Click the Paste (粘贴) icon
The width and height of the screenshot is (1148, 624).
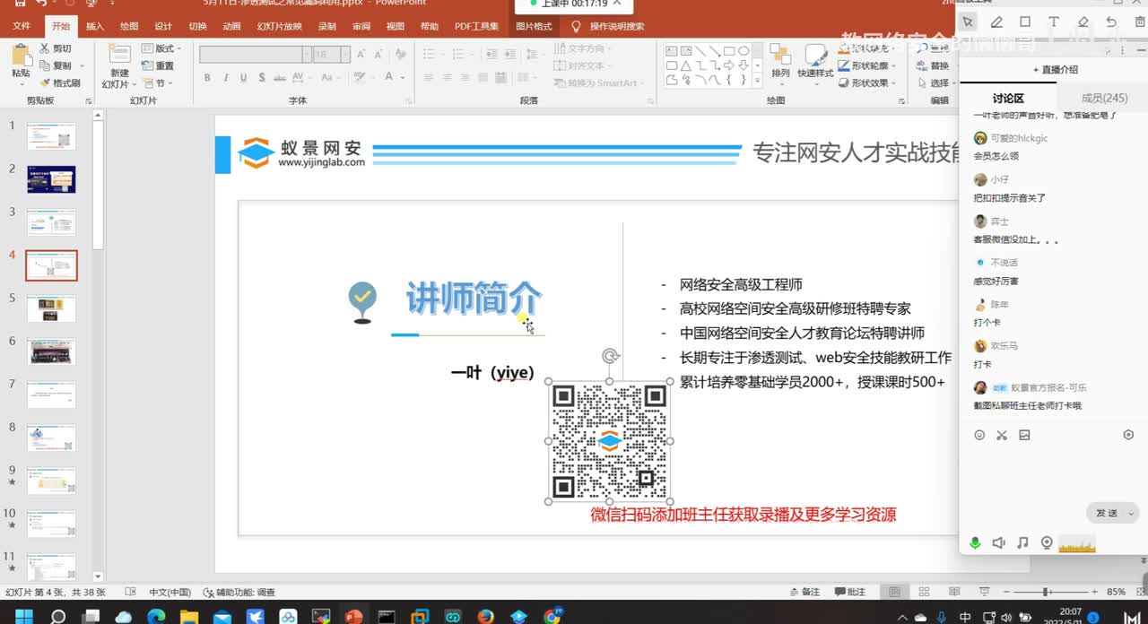(20, 55)
